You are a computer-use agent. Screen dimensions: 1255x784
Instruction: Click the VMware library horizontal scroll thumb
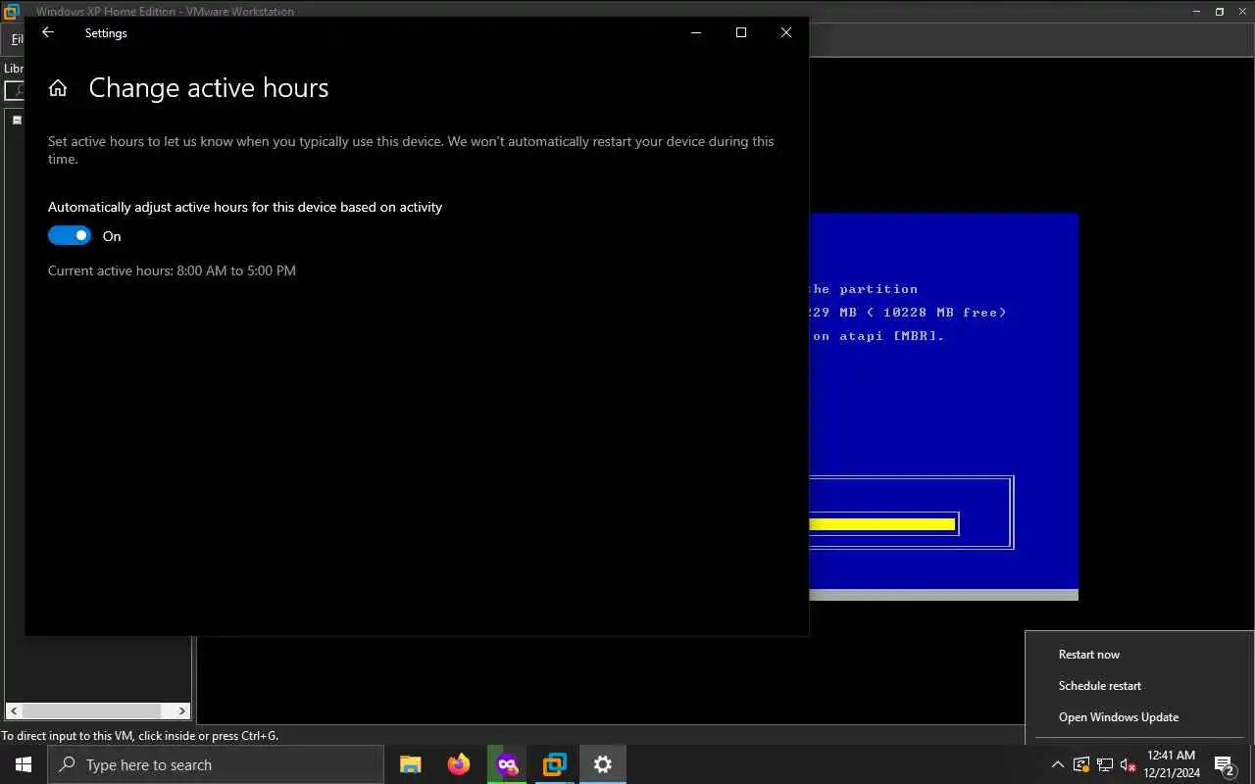click(x=91, y=710)
